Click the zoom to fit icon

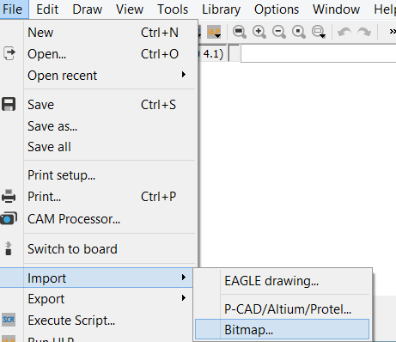coord(240,32)
